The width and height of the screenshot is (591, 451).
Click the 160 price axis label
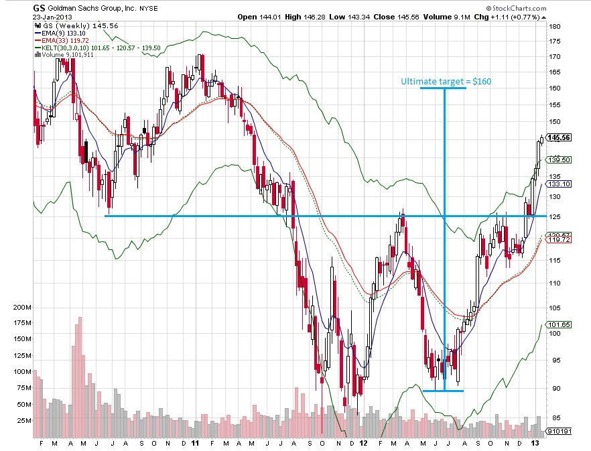click(554, 88)
